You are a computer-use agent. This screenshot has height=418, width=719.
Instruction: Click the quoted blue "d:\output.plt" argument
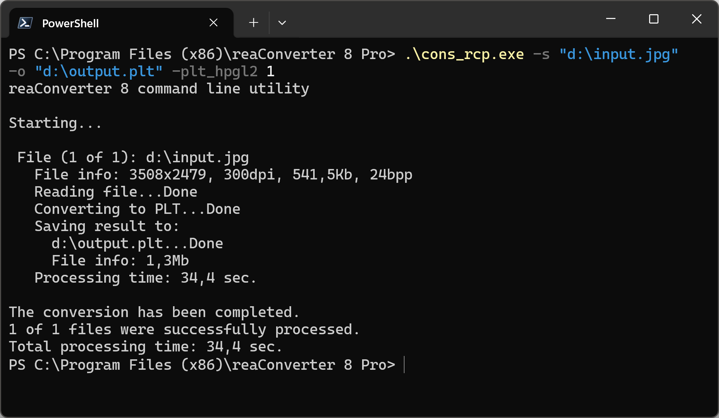99,71
